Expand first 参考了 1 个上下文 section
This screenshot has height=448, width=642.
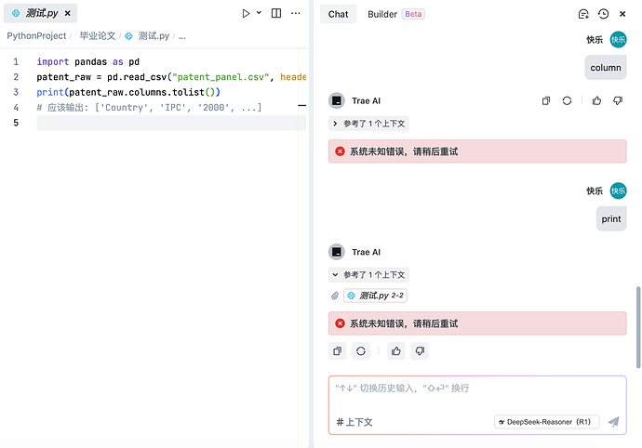coord(368,124)
